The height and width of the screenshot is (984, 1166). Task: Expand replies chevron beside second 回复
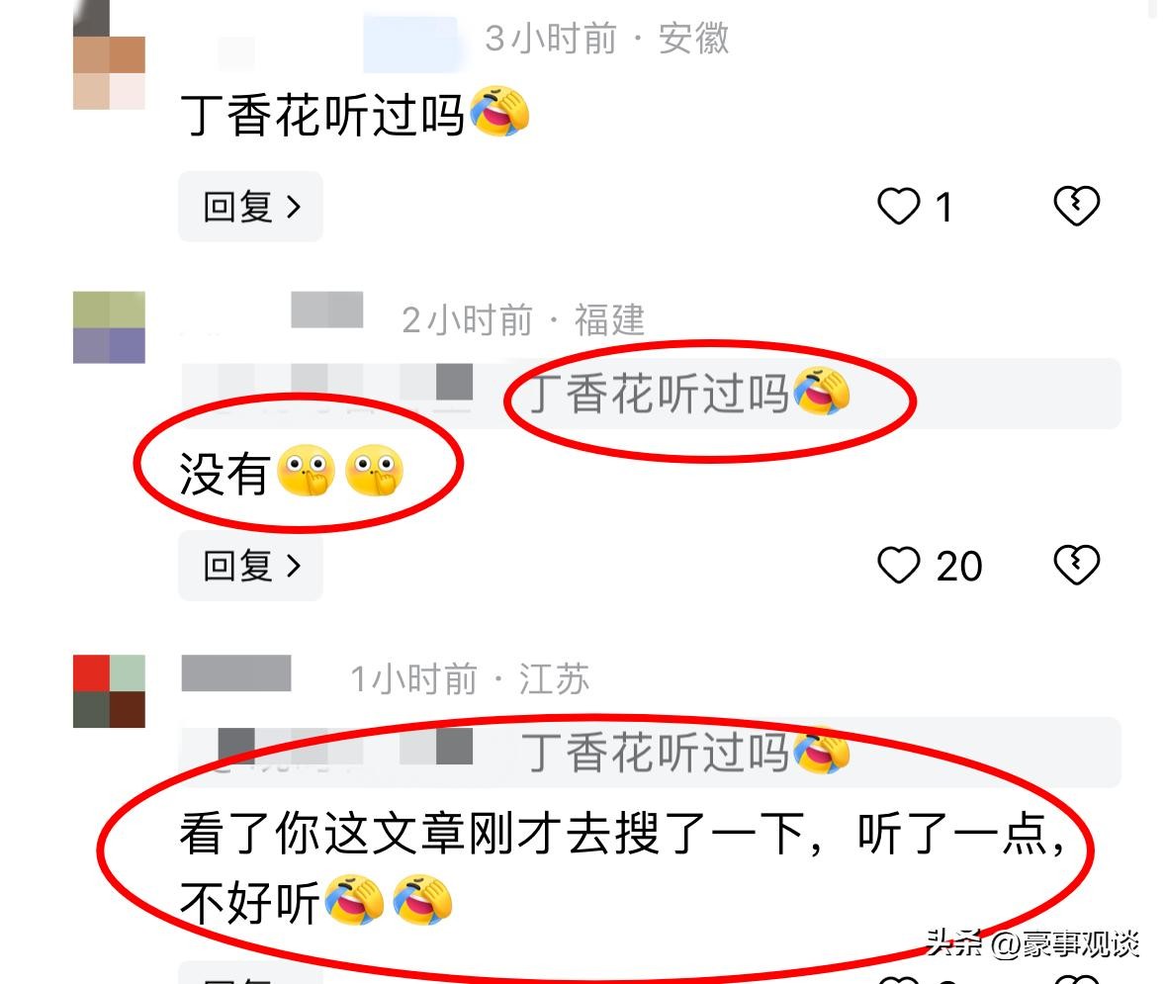294,566
